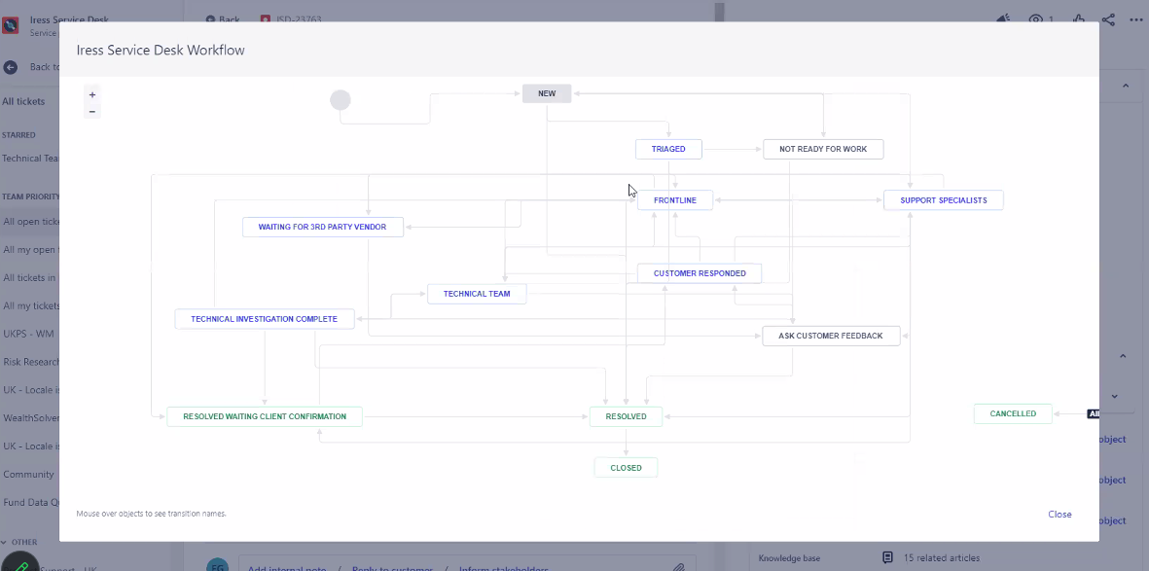Screen dimensions: 1149x571
Task: Give a thumbs up using the like icon
Action: pos(1078,18)
